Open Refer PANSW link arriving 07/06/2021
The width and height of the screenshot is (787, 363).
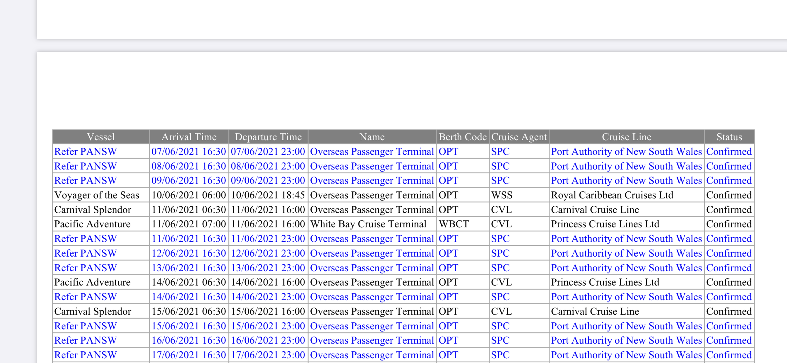pyautogui.click(x=85, y=152)
